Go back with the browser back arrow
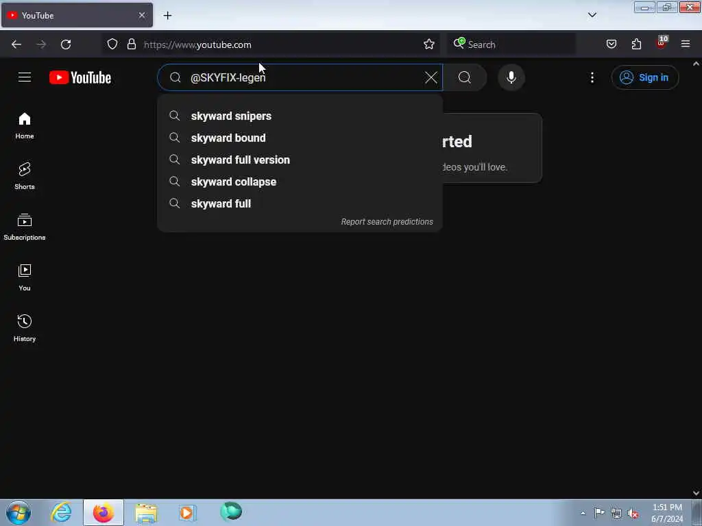This screenshot has width=702, height=526. pos(16,45)
